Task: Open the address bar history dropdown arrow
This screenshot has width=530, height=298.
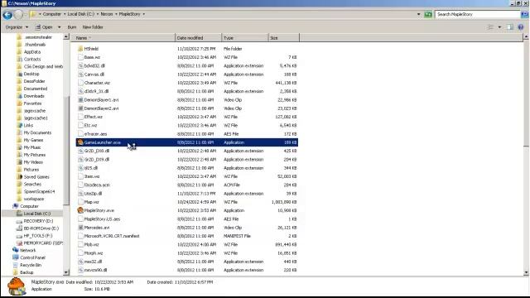Action: click(419, 14)
